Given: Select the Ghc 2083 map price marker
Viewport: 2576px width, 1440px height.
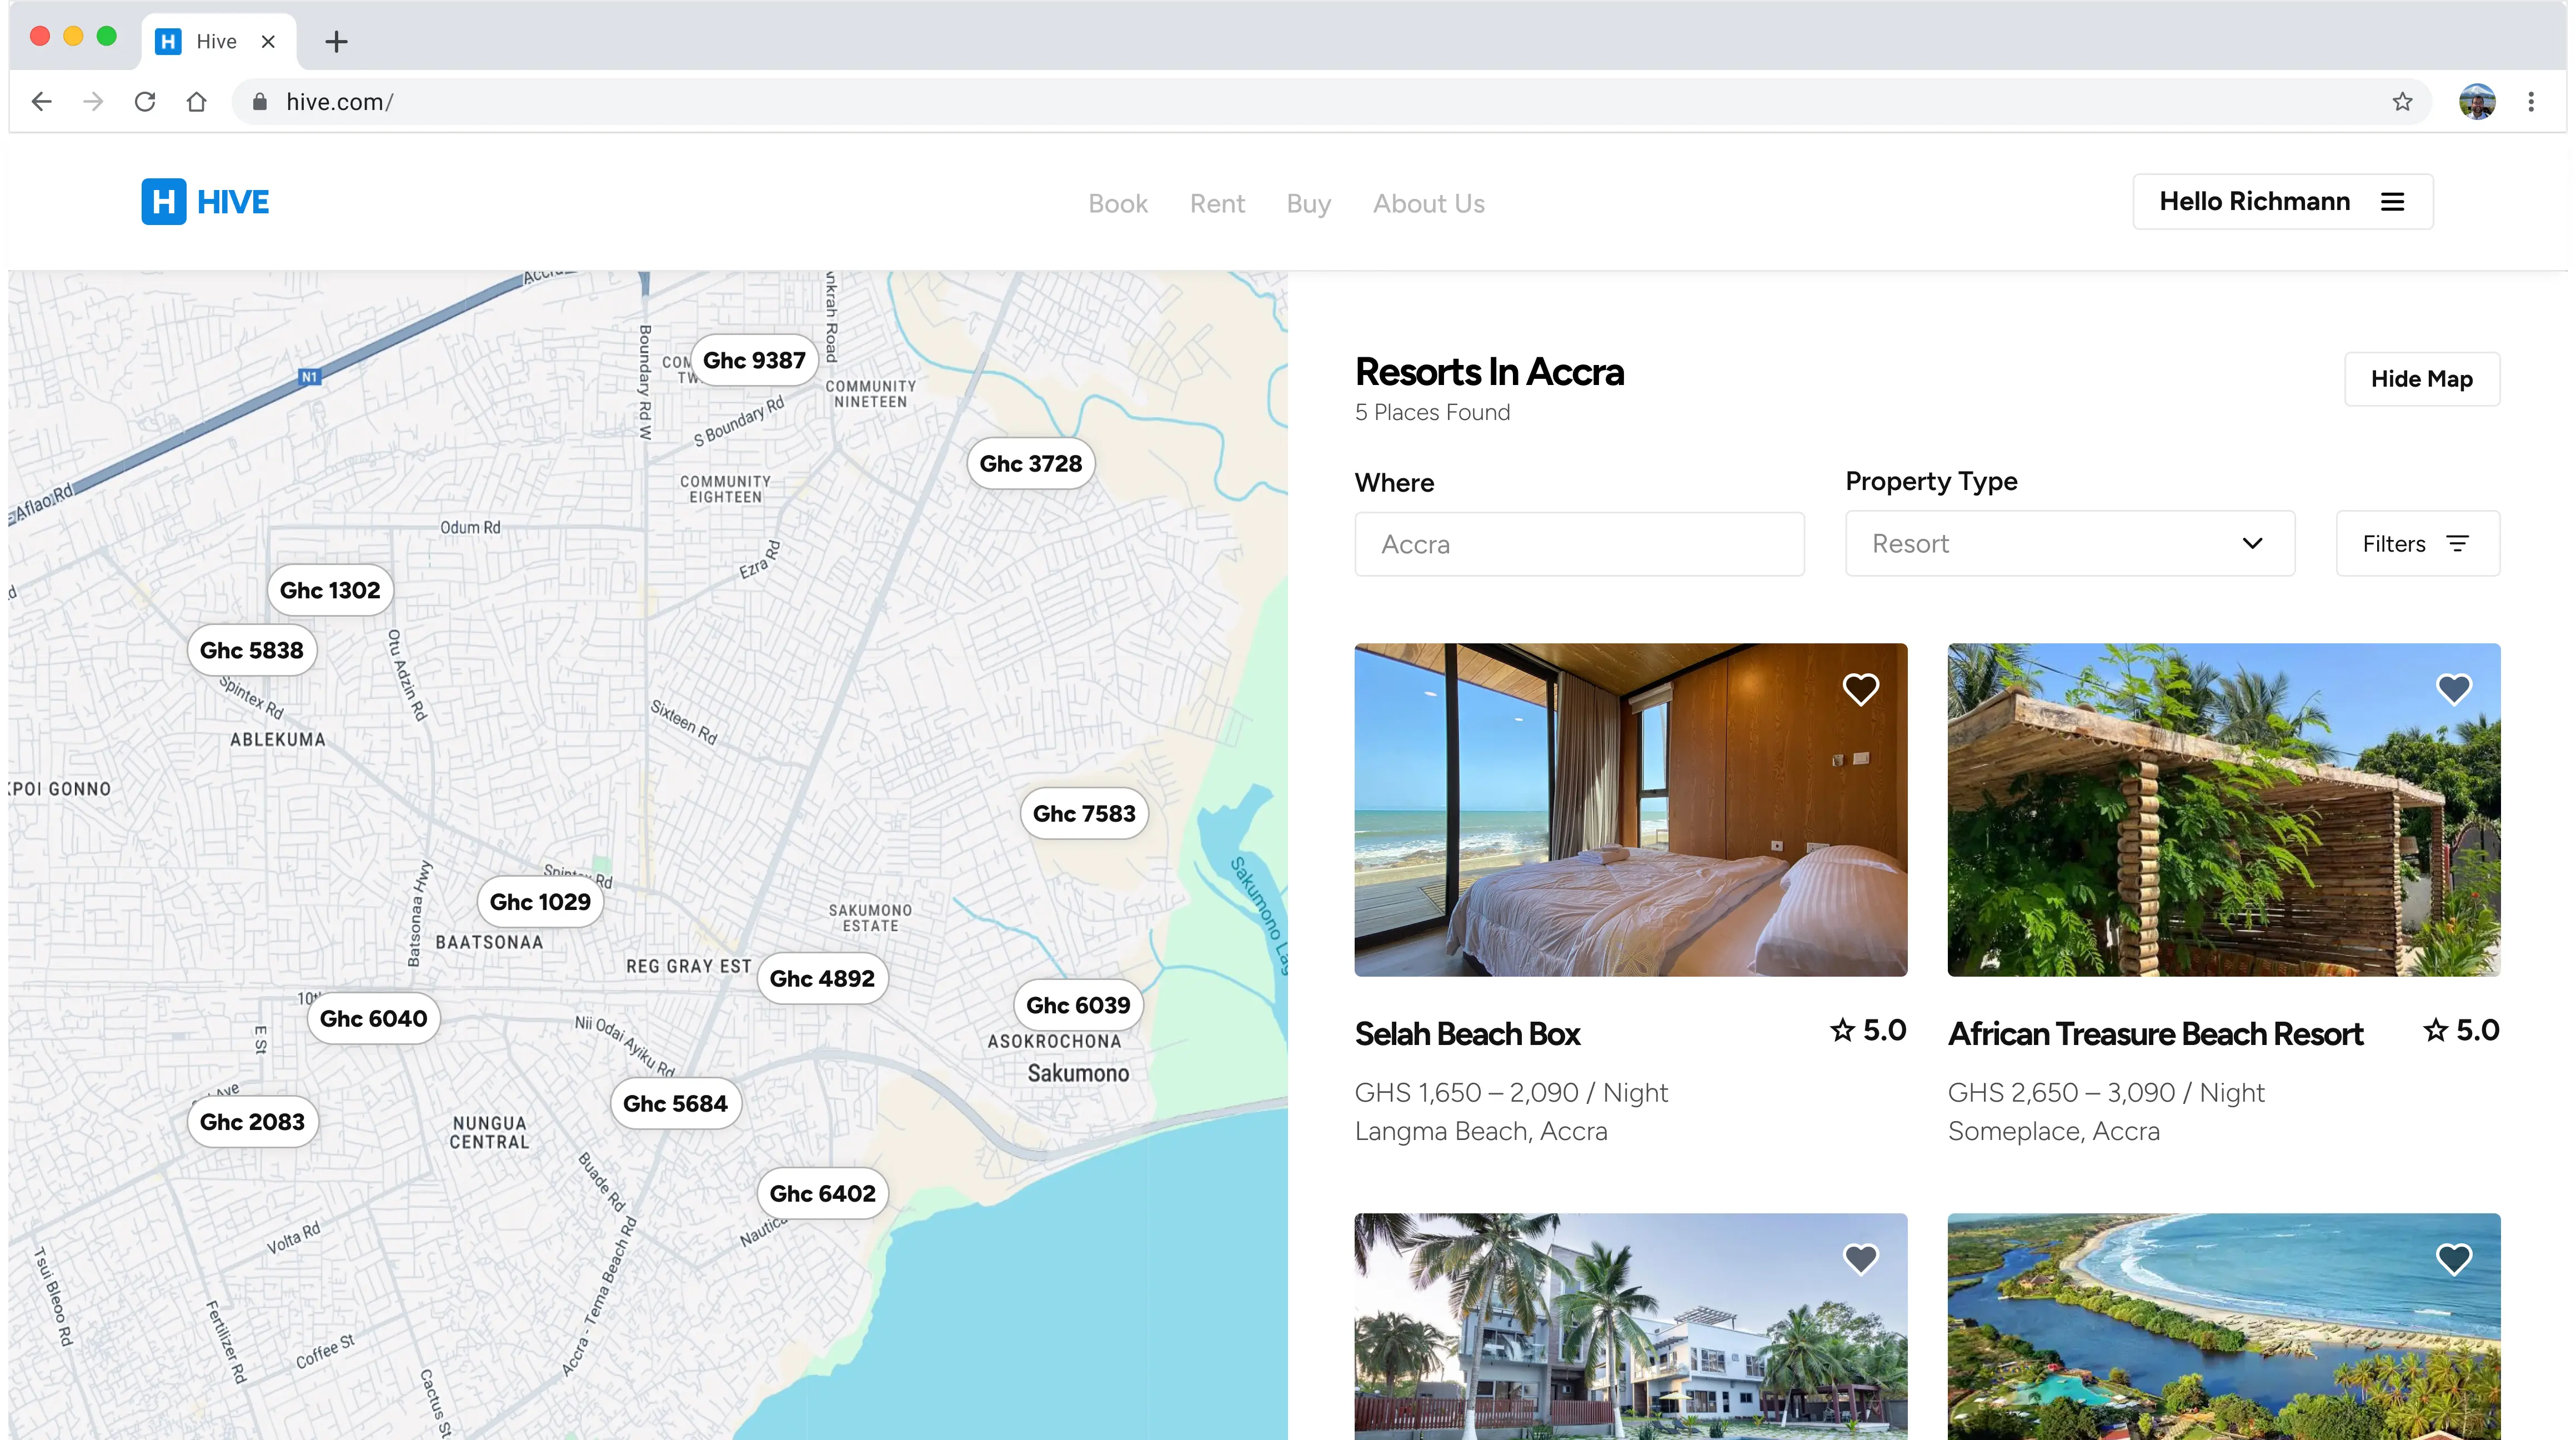Looking at the screenshot, I should pyautogui.click(x=252, y=1121).
